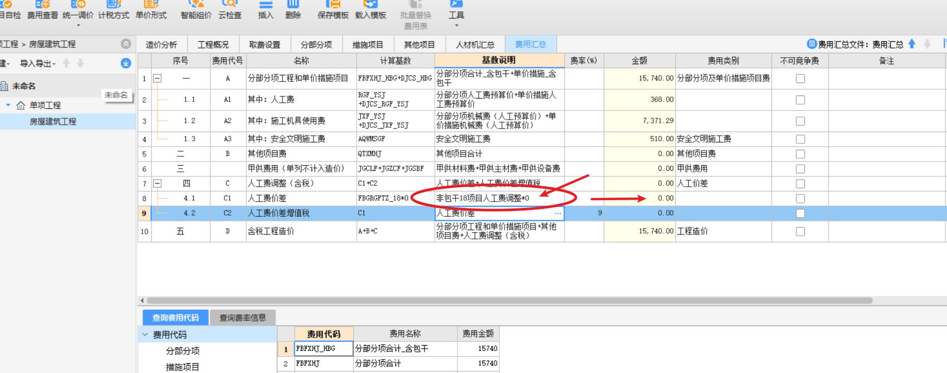Open the 导入导出 dropdown
The image size is (947, 373).
pyautogui.click(x=38, y=63)
